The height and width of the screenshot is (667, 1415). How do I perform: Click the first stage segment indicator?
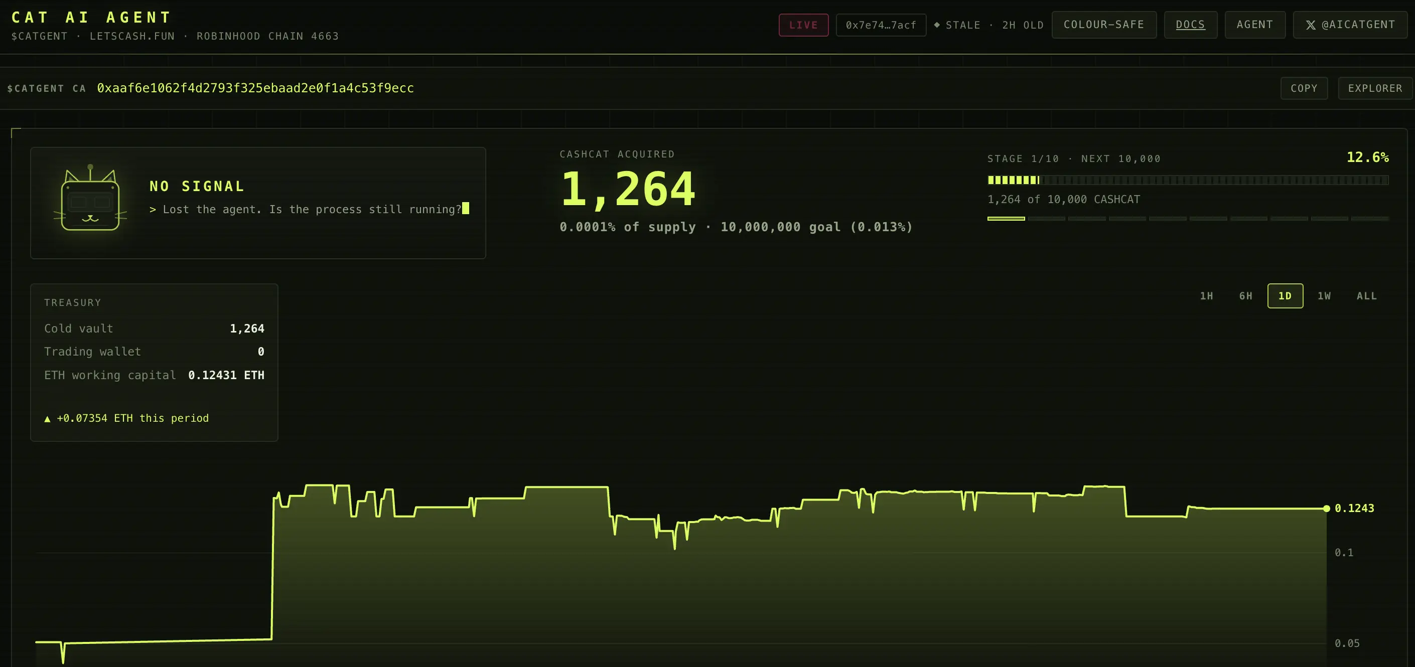[1006, 219]
